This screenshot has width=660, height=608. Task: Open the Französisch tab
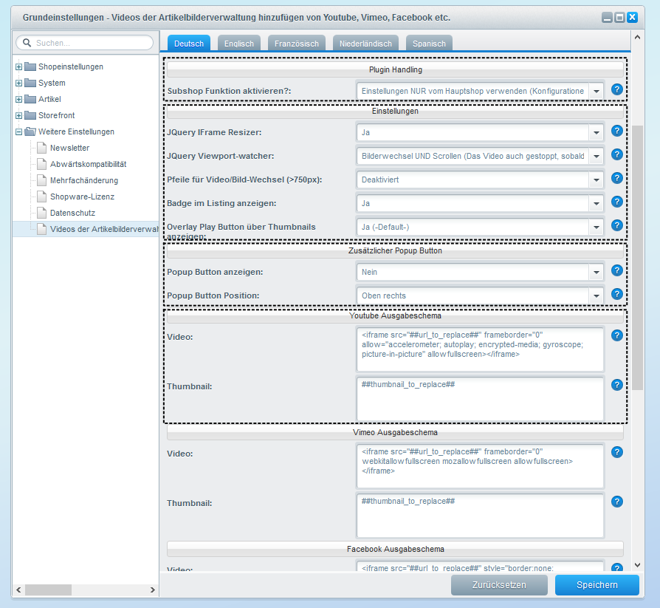(297, 44)
